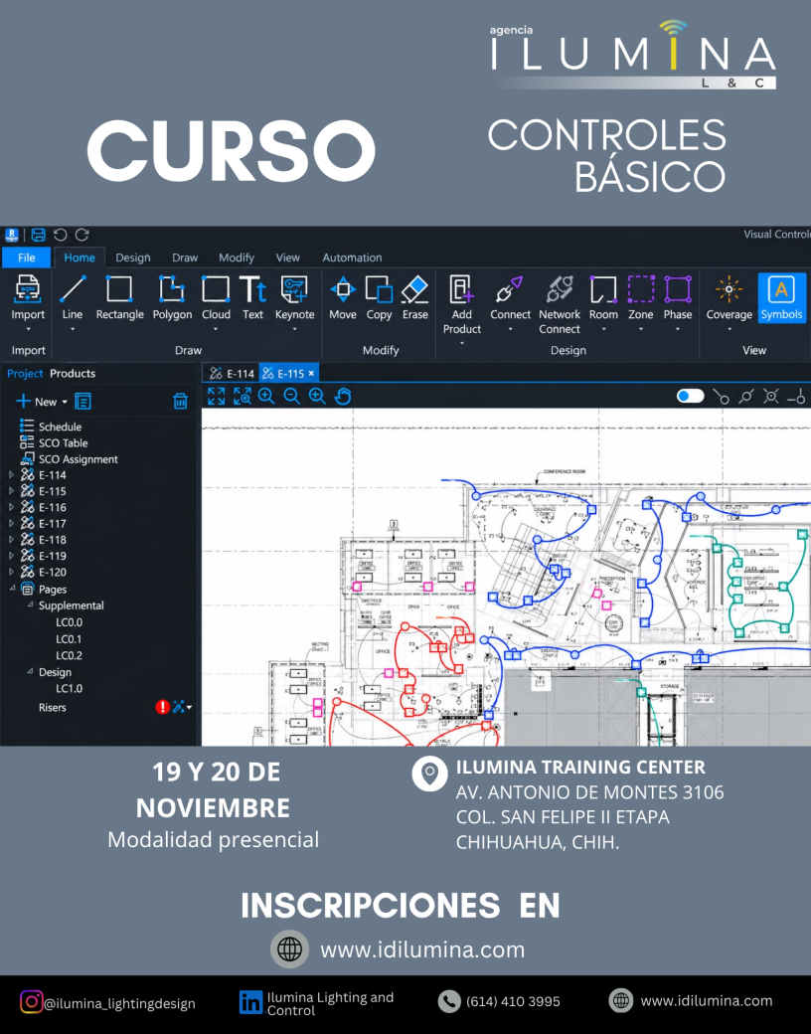Image resolution: width=811 pixels, height=1034 pixels.
Task: Close the E-115 document tab
Action: point(311,373)
